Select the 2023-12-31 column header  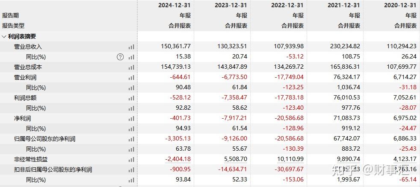coord(231,5)
